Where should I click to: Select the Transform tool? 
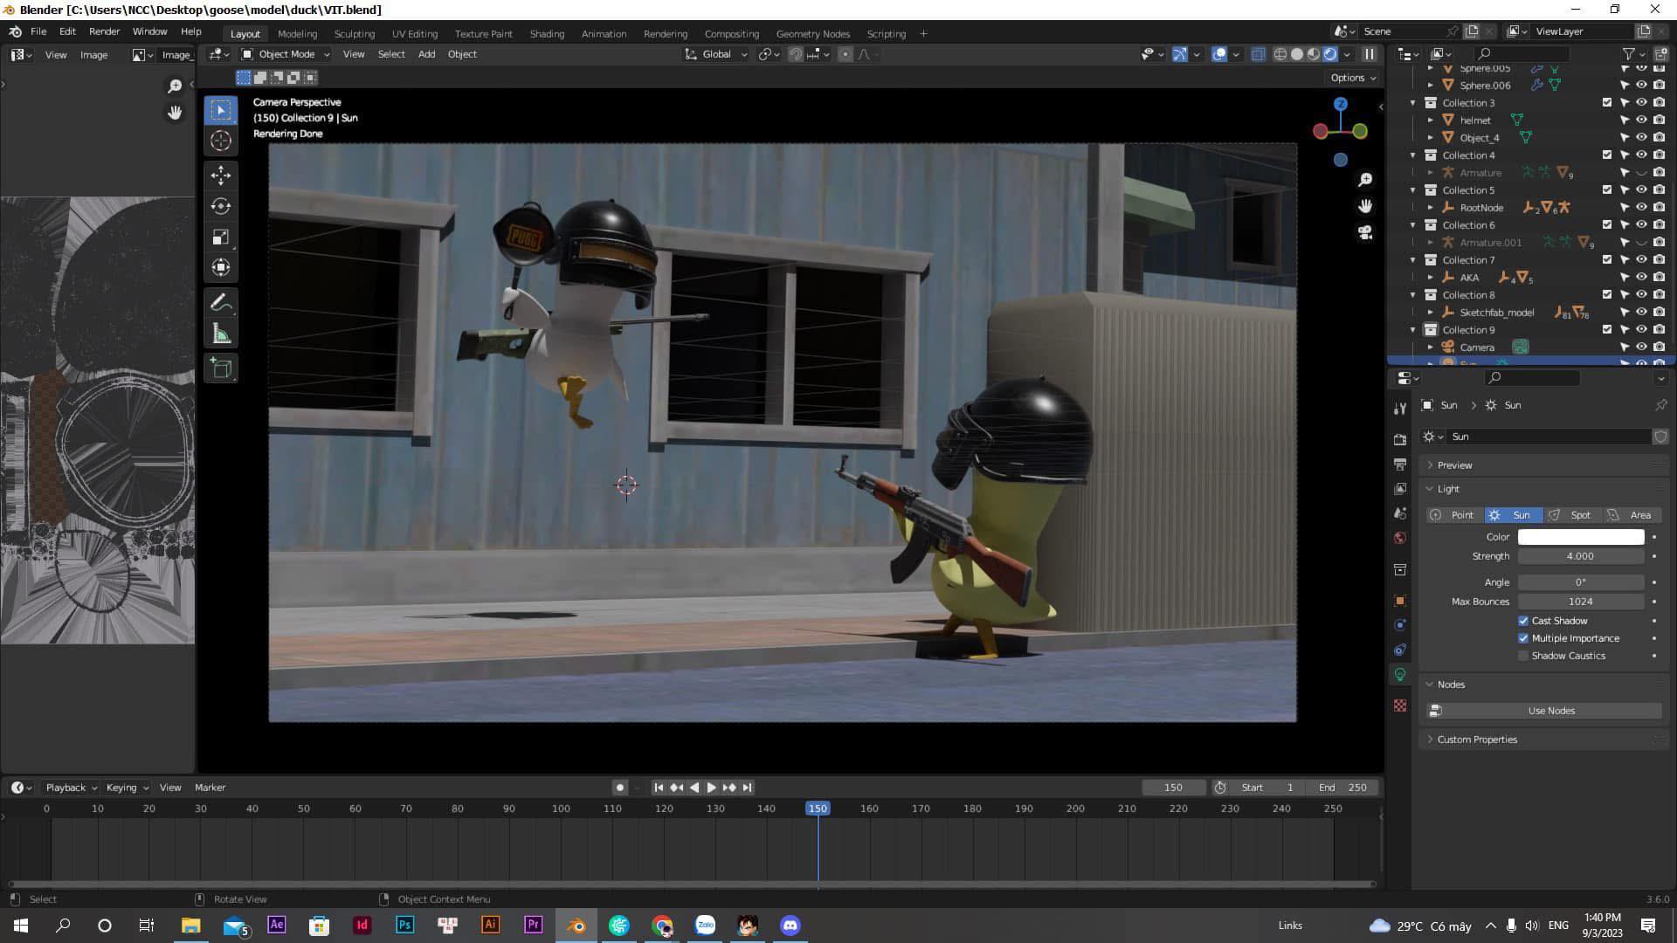tap(221, 267)
